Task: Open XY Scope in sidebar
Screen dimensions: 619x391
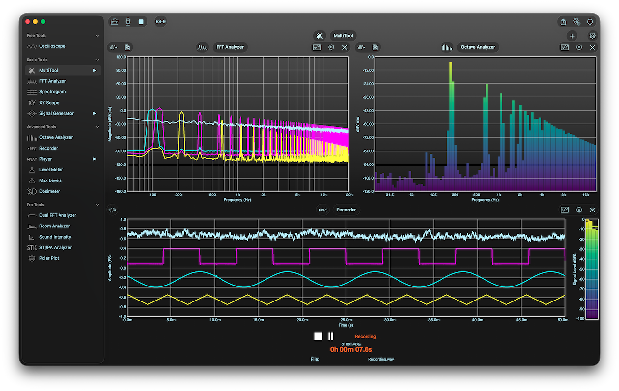Action: (x=63, y=103)
